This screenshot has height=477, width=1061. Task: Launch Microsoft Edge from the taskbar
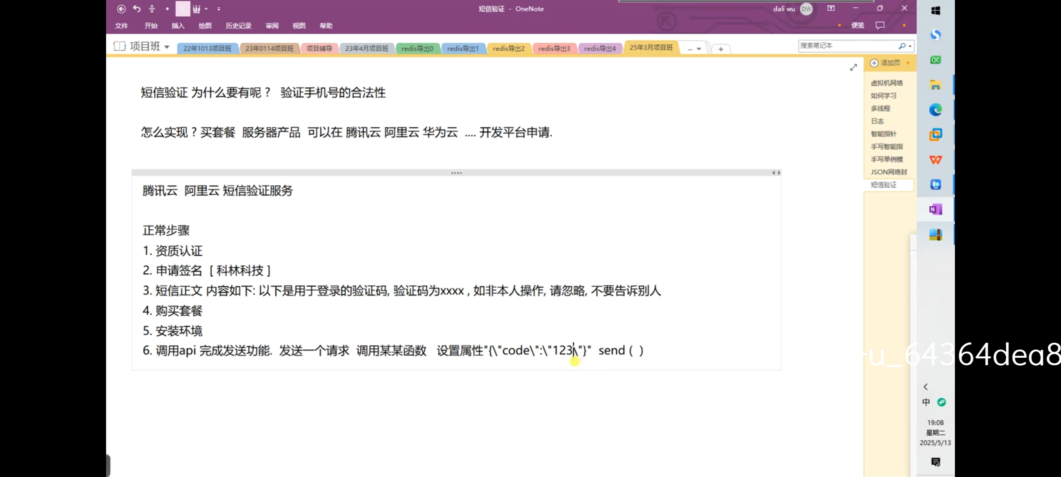(x=935, y=110)
